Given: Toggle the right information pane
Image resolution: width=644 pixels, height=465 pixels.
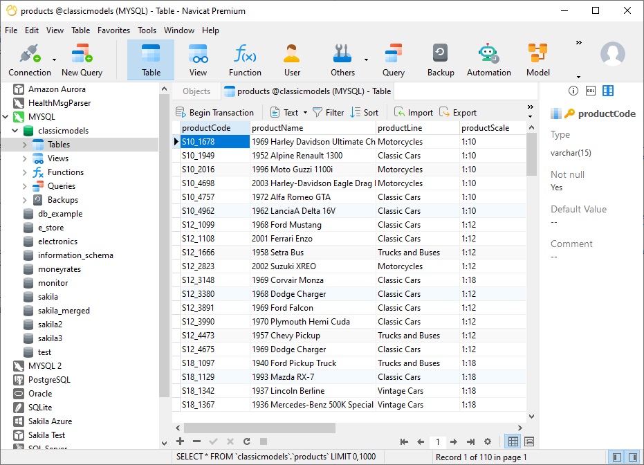Looking at the screenshot, I should tap(633, 457).
